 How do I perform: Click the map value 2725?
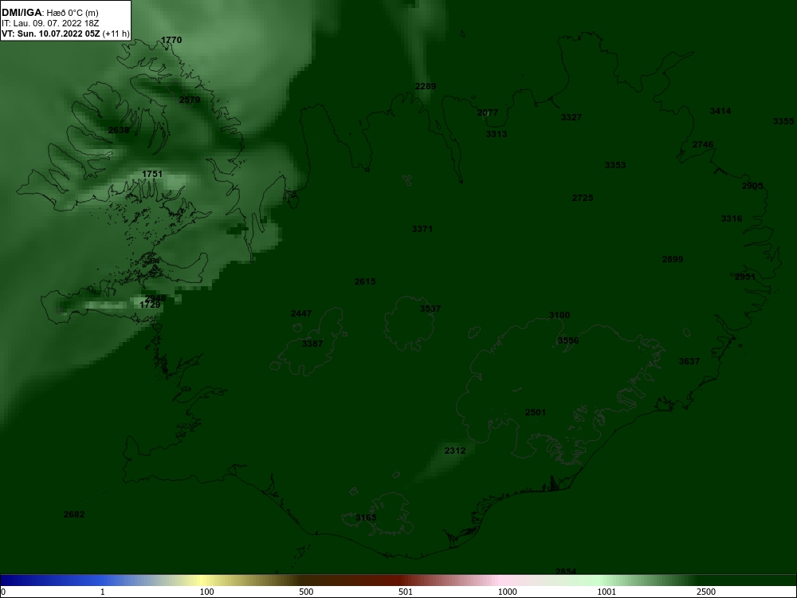click(x=583, y=198)
